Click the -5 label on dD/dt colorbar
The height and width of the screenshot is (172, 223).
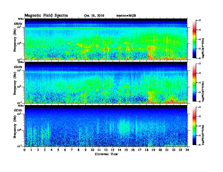199,92
